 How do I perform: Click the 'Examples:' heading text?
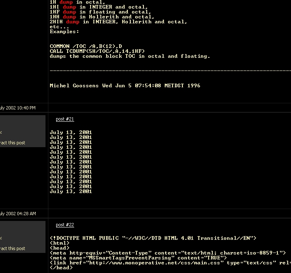tap(64, 32)
